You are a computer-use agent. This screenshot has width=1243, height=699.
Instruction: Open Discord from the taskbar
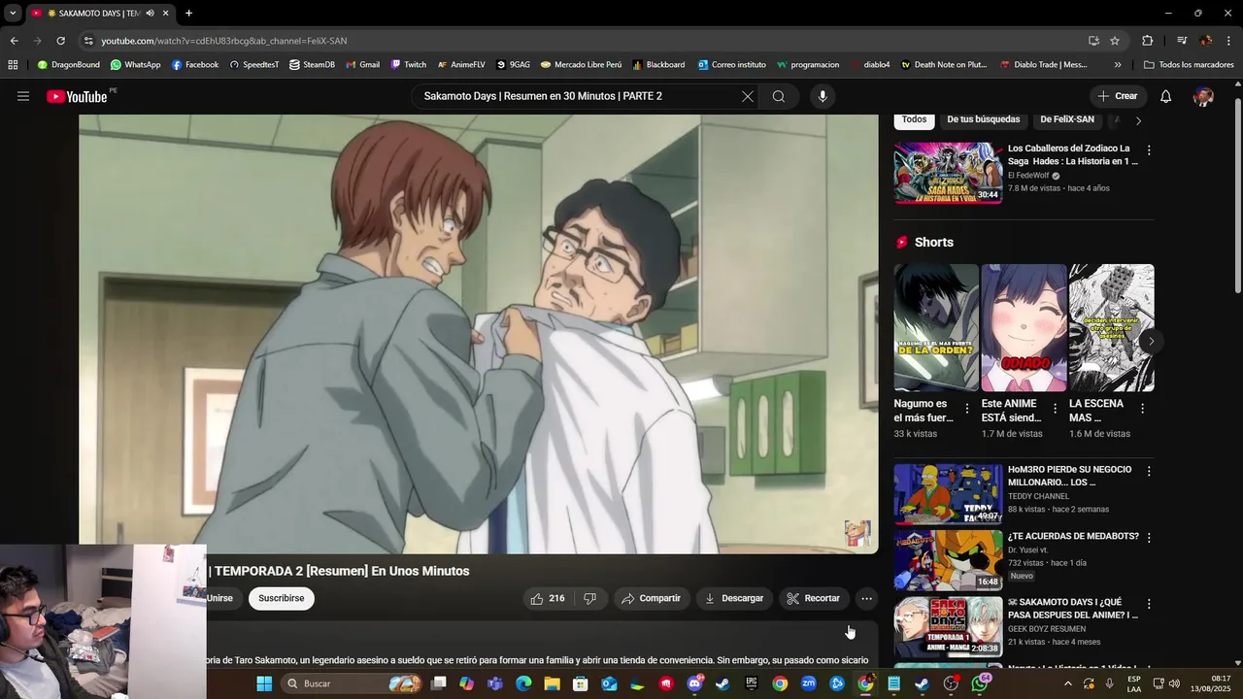(x=694, y=683)
